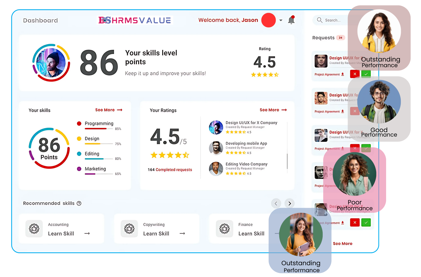This screenshot has width=421, height=277.
Task: Click the Accounting Learn Skill arrow
Action: pos(87,234)
